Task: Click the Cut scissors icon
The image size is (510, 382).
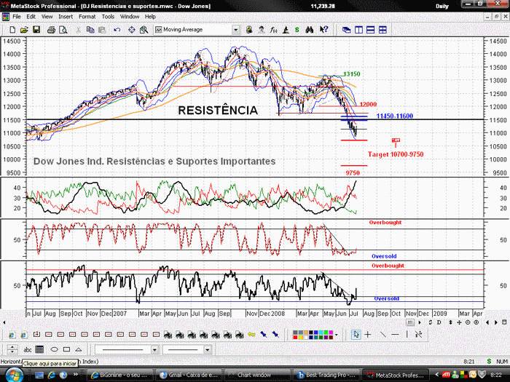Action: point(78,30)
